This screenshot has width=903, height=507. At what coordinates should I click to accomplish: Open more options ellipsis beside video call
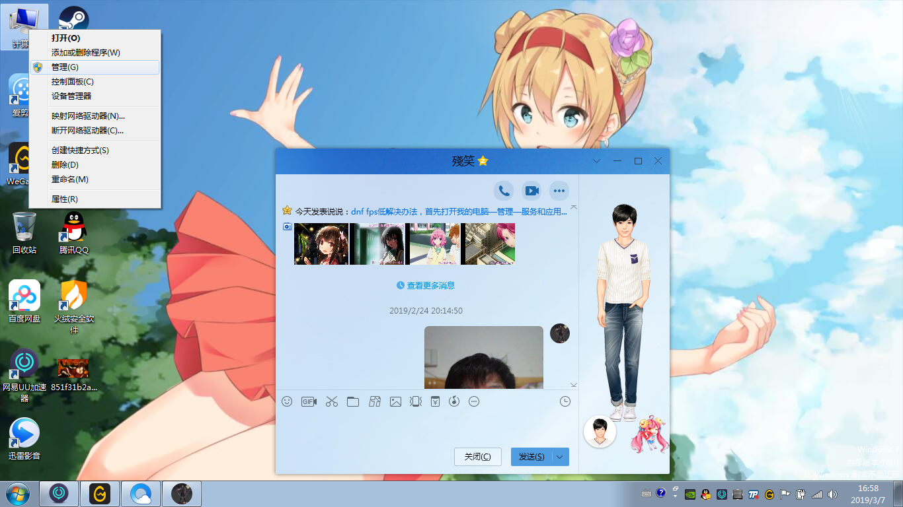[x=559, y=191]
